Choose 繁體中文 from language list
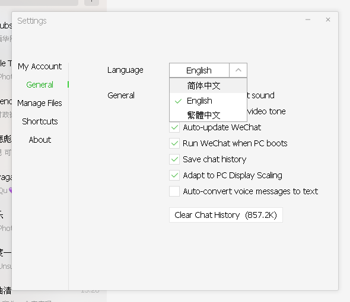Screen dimensions: 350x302 click(208, 115)
